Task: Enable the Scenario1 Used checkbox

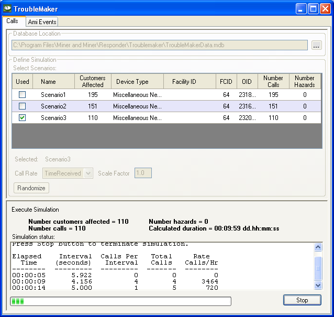Action: [22, 95]
